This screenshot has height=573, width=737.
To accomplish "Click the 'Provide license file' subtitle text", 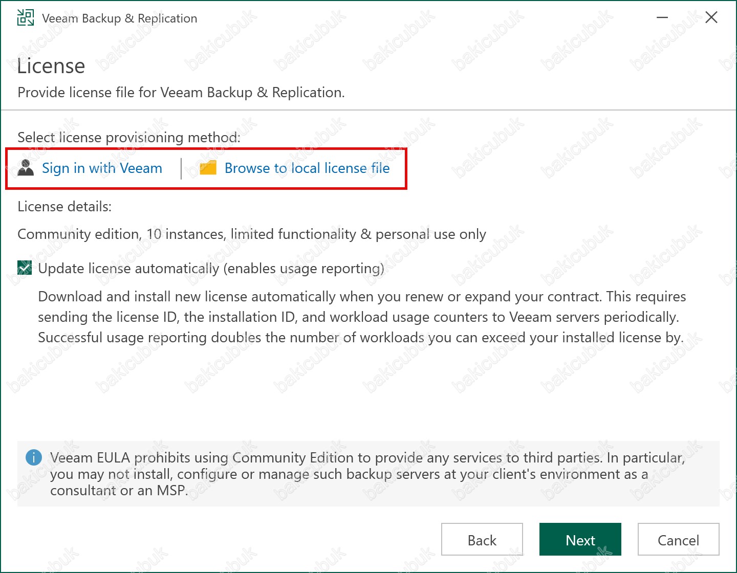I will coord(181,93).
